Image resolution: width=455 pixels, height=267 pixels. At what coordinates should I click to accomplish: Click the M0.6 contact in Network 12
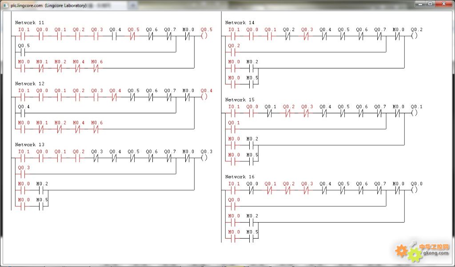[x=97, y=129]
